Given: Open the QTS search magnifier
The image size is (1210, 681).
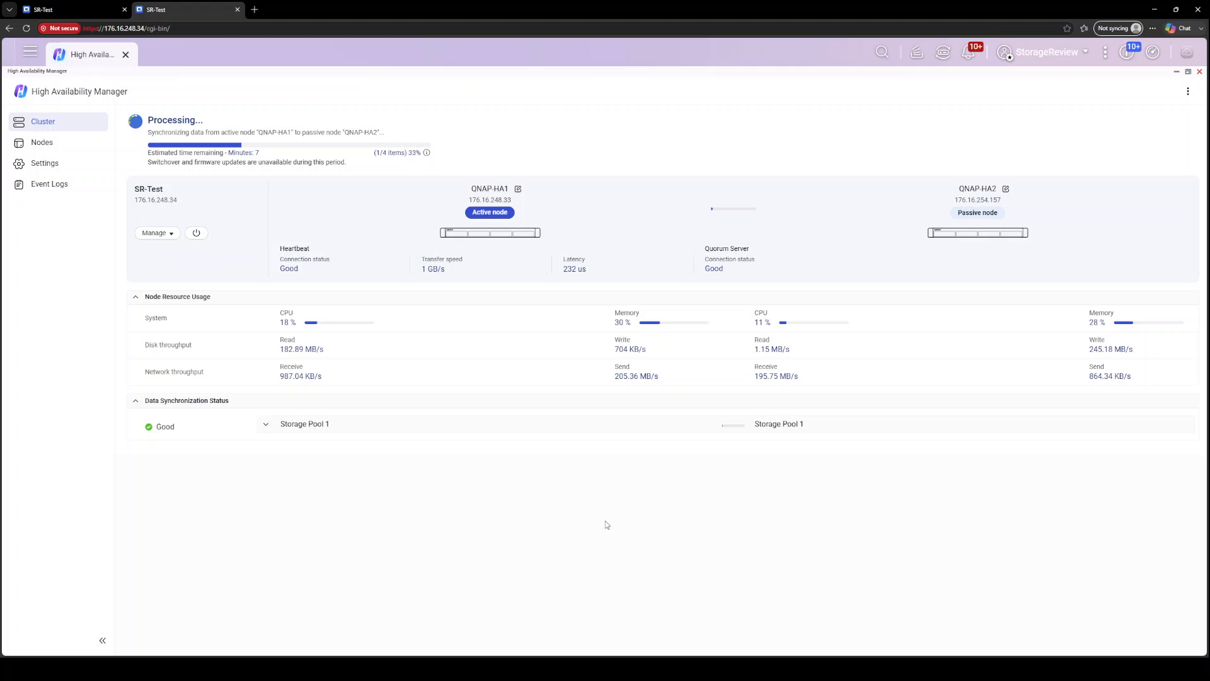Looking at the screenshot, I should (x=882, y=52).
